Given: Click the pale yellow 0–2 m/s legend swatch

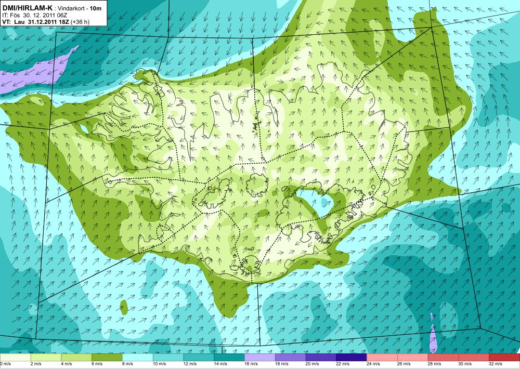Looking at the screenshot, I should [15, 358].
